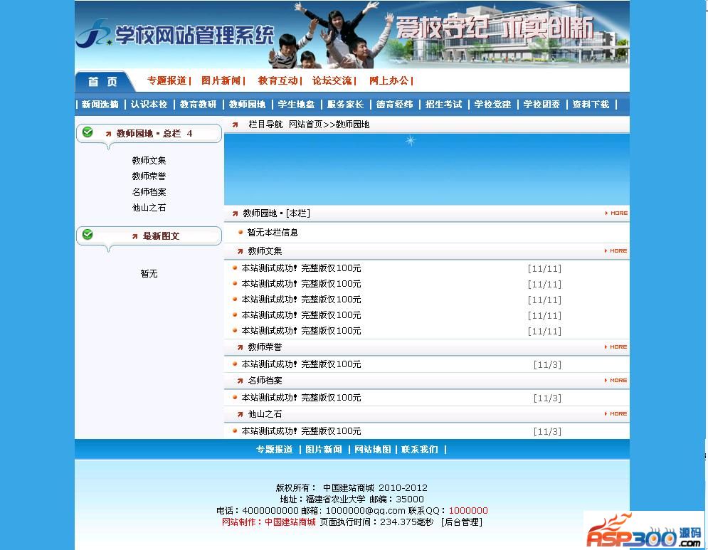Click the red arrow icon next to 栏目导航
Image resolution: width=708 pixels, height=550 pixels.
(x=236, y=125)
